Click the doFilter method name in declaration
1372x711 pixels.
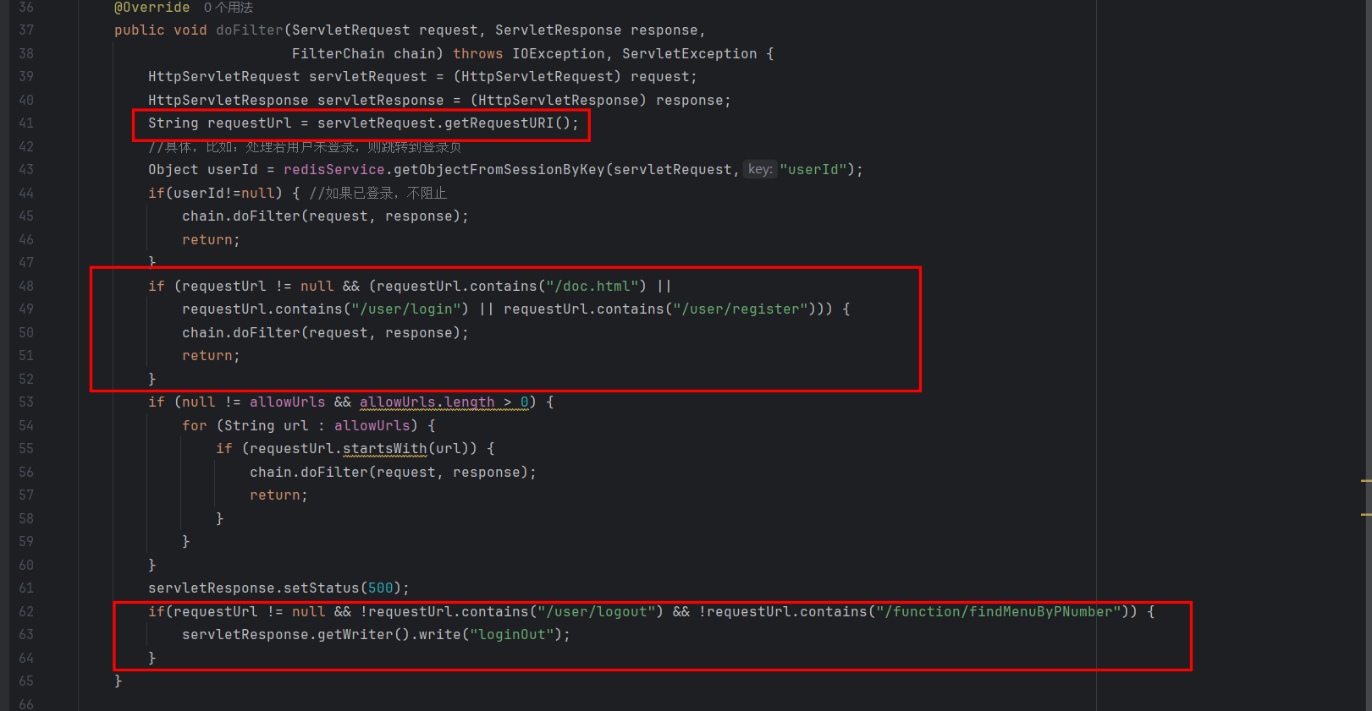point(249,30)
